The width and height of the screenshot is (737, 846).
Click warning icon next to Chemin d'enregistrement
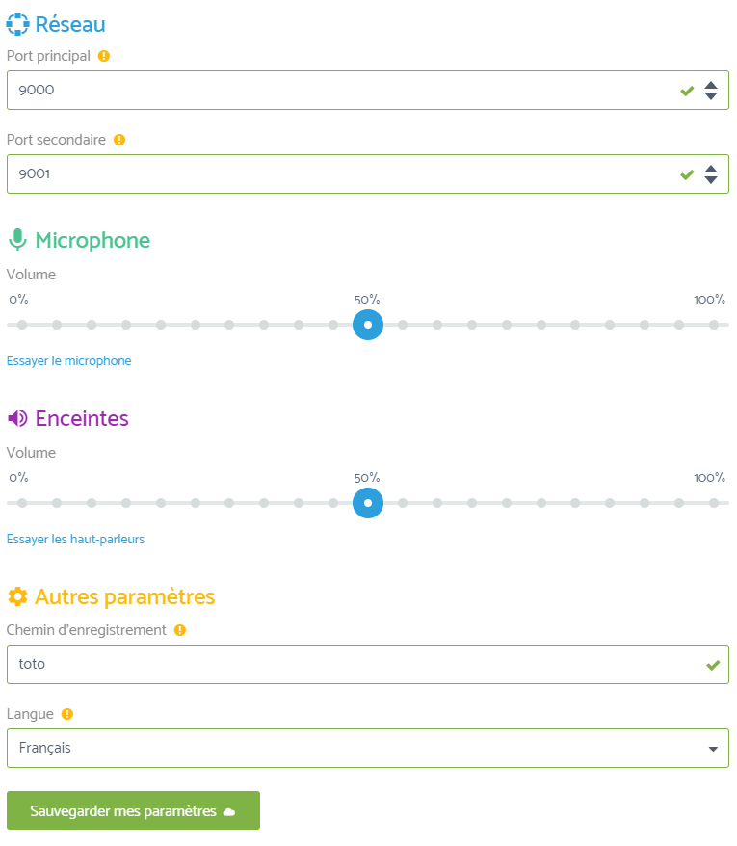tap(179, 630)
